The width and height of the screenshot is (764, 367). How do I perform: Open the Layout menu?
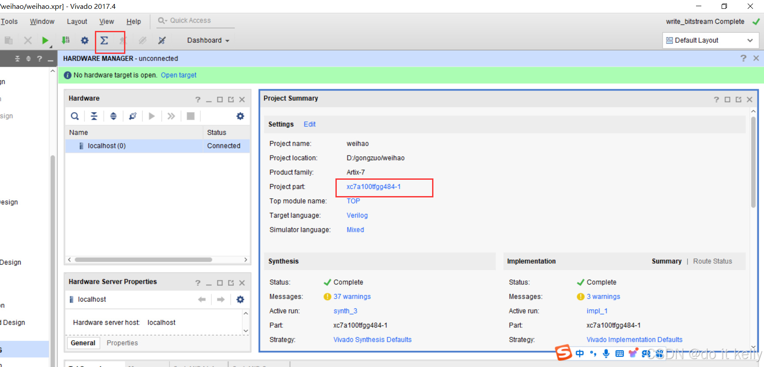click(x=77, y=21)
